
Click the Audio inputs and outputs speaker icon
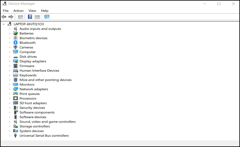(16, 28)
